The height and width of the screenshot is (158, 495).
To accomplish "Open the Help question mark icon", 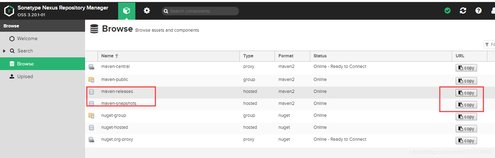I will 478,11.
